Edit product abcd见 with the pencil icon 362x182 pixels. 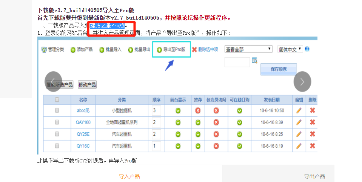tap(299, 110)
